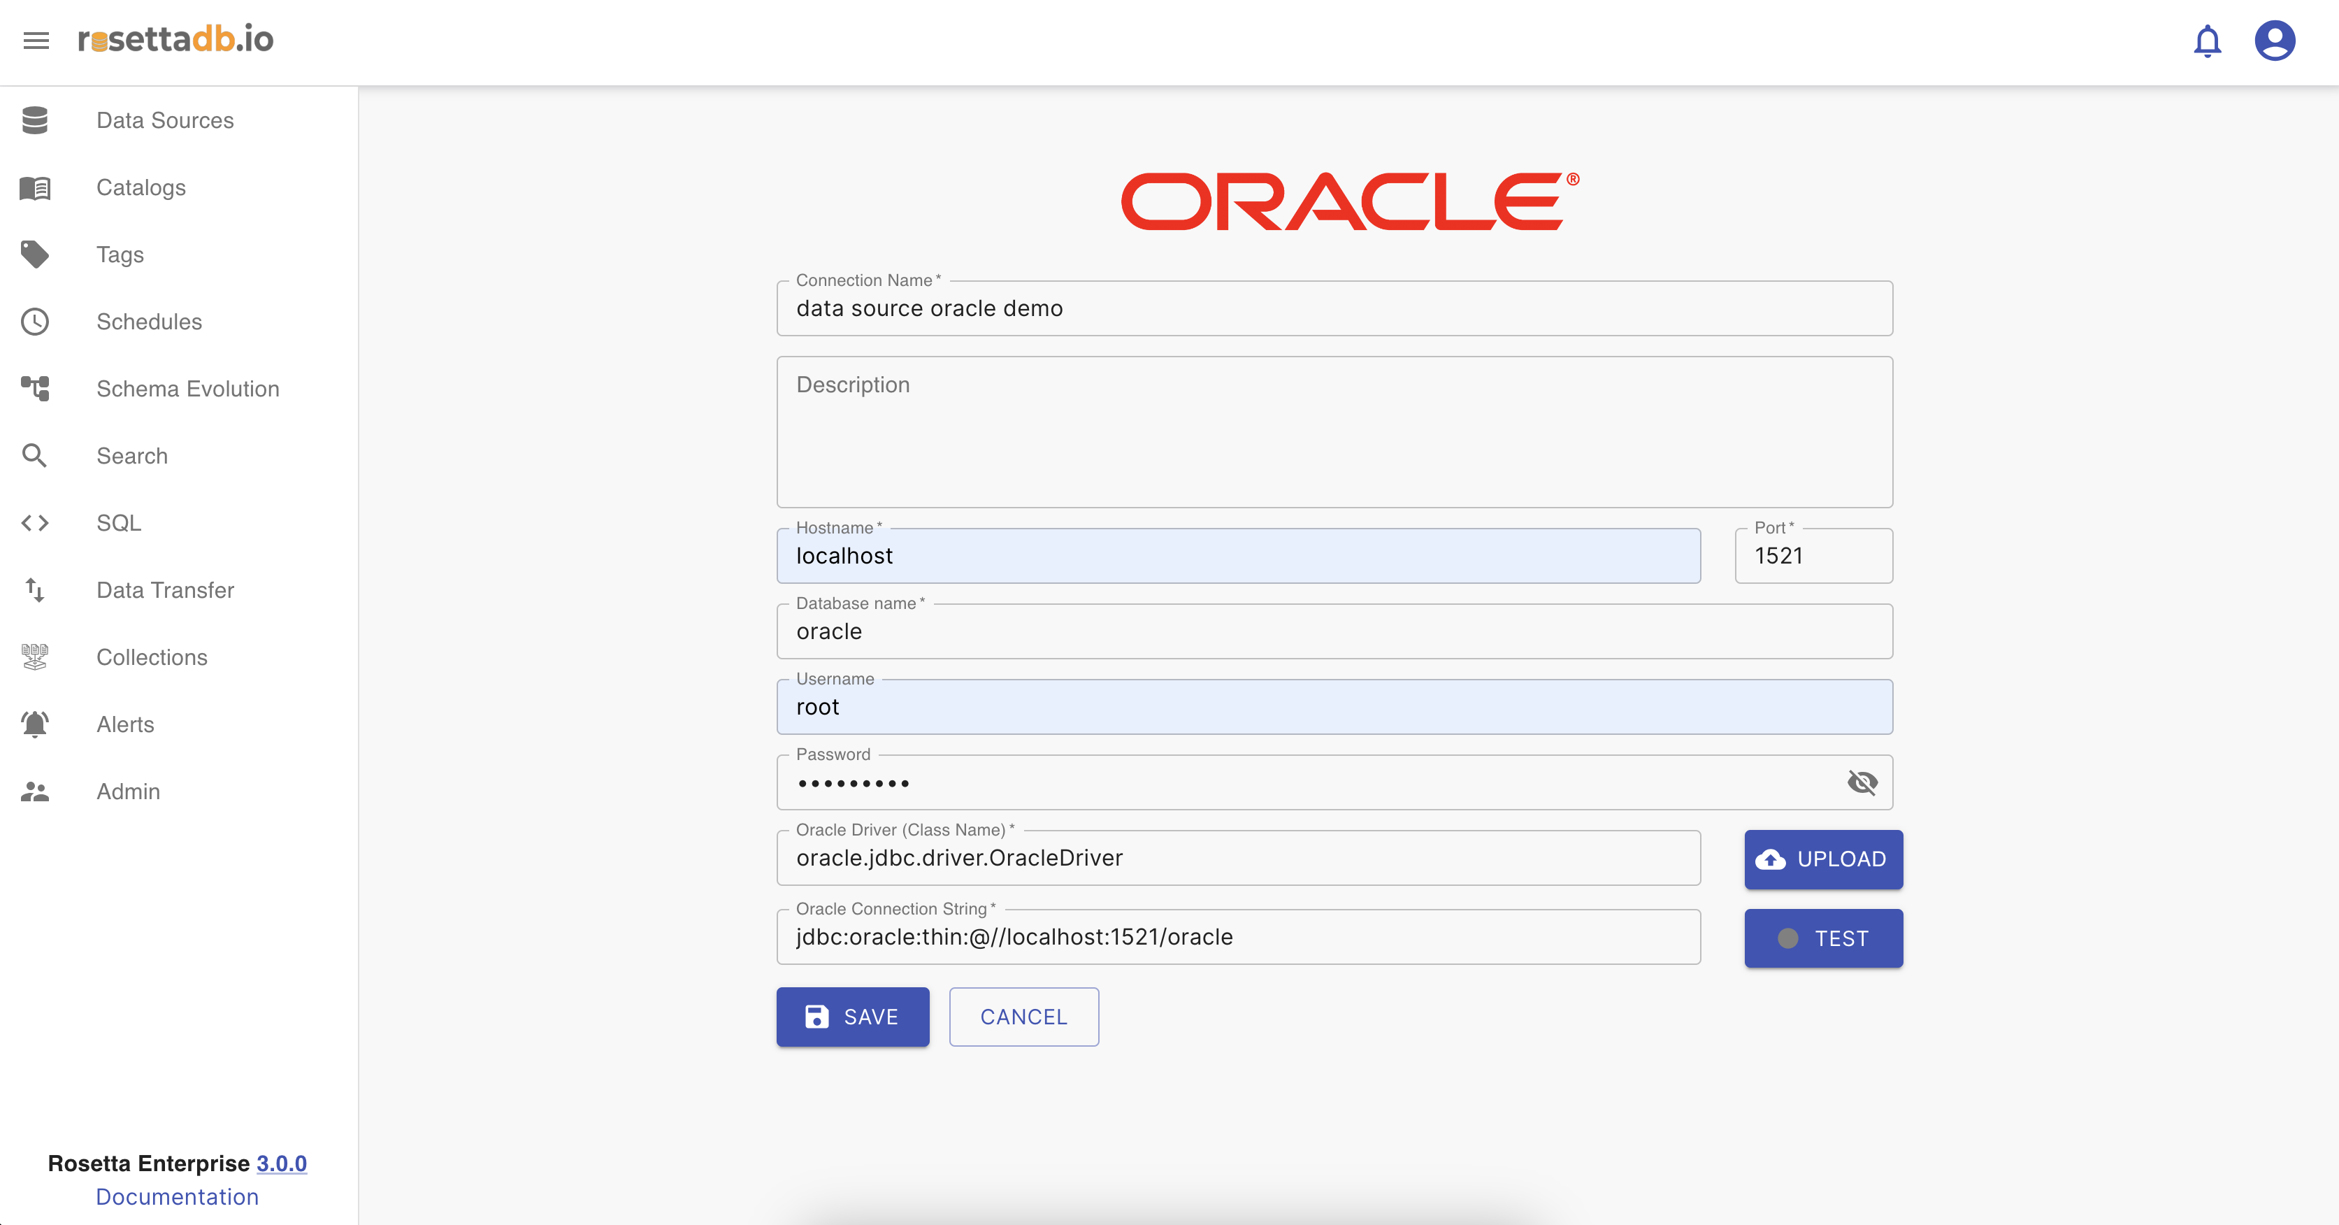
Task: Click the Tags label icon
Action: tap(34, 255)
